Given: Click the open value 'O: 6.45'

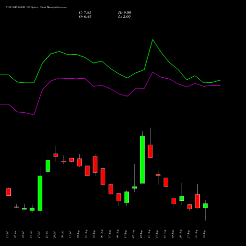Looking at the screenshot, I should 85,17.
